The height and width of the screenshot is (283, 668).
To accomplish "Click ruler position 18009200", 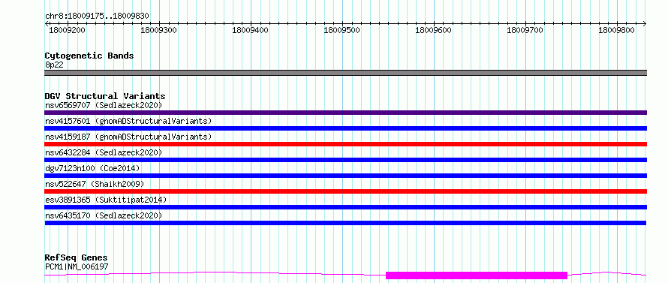I will 68,30.
